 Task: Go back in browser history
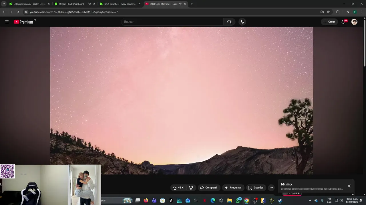point(4,12)
